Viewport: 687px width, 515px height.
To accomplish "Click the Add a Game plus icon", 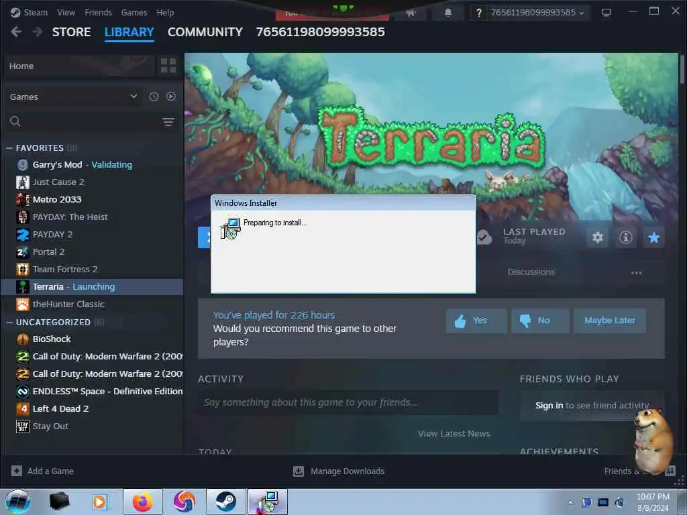I will click(x=17, y=471).
